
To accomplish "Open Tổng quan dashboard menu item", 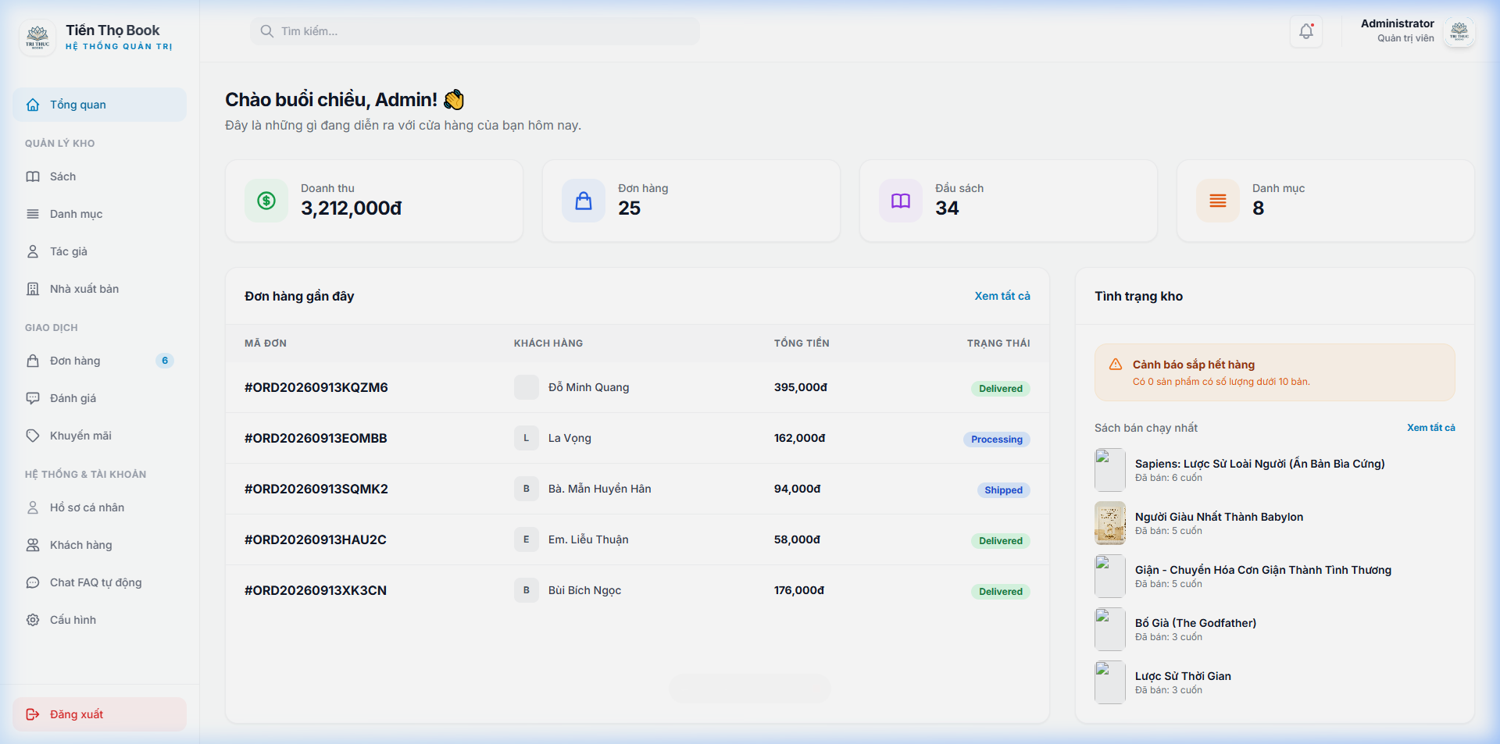I will click(99, 105).
